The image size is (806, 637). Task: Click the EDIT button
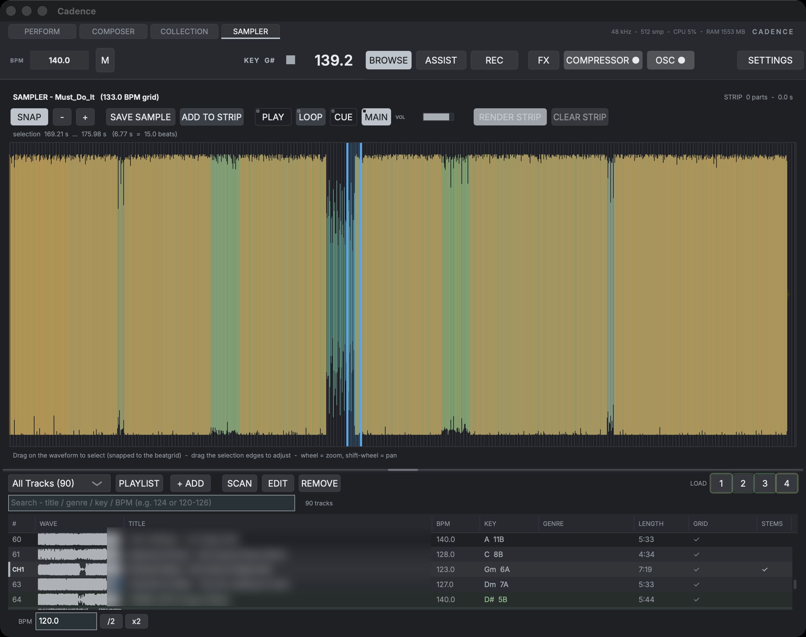278,483
